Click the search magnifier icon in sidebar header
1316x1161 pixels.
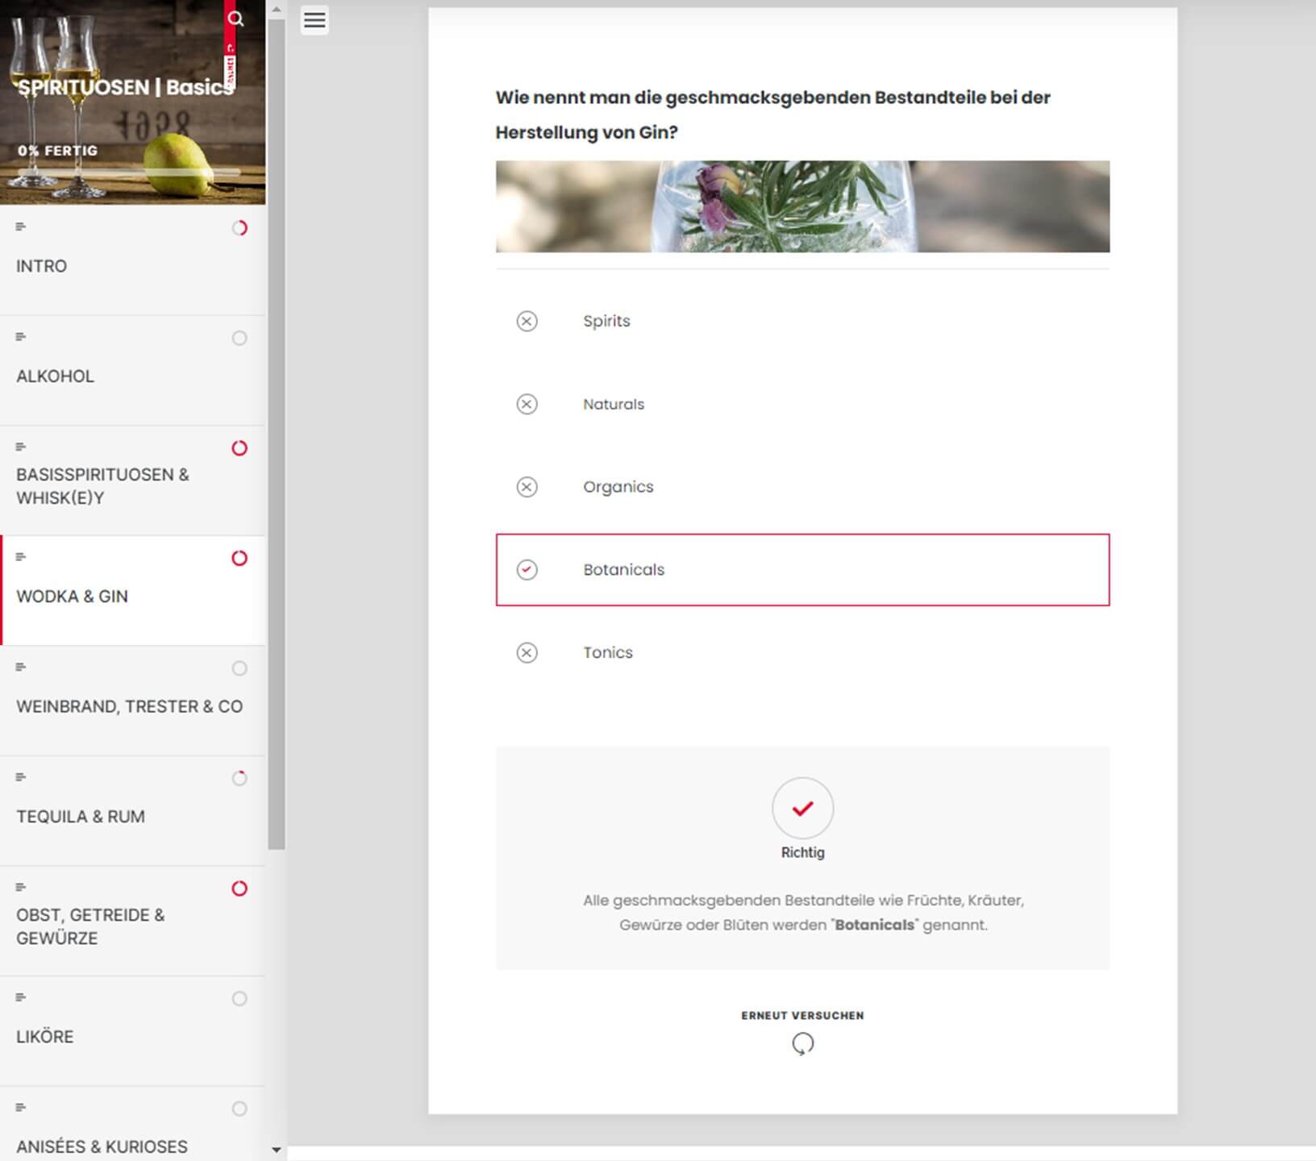pos(235,19)
